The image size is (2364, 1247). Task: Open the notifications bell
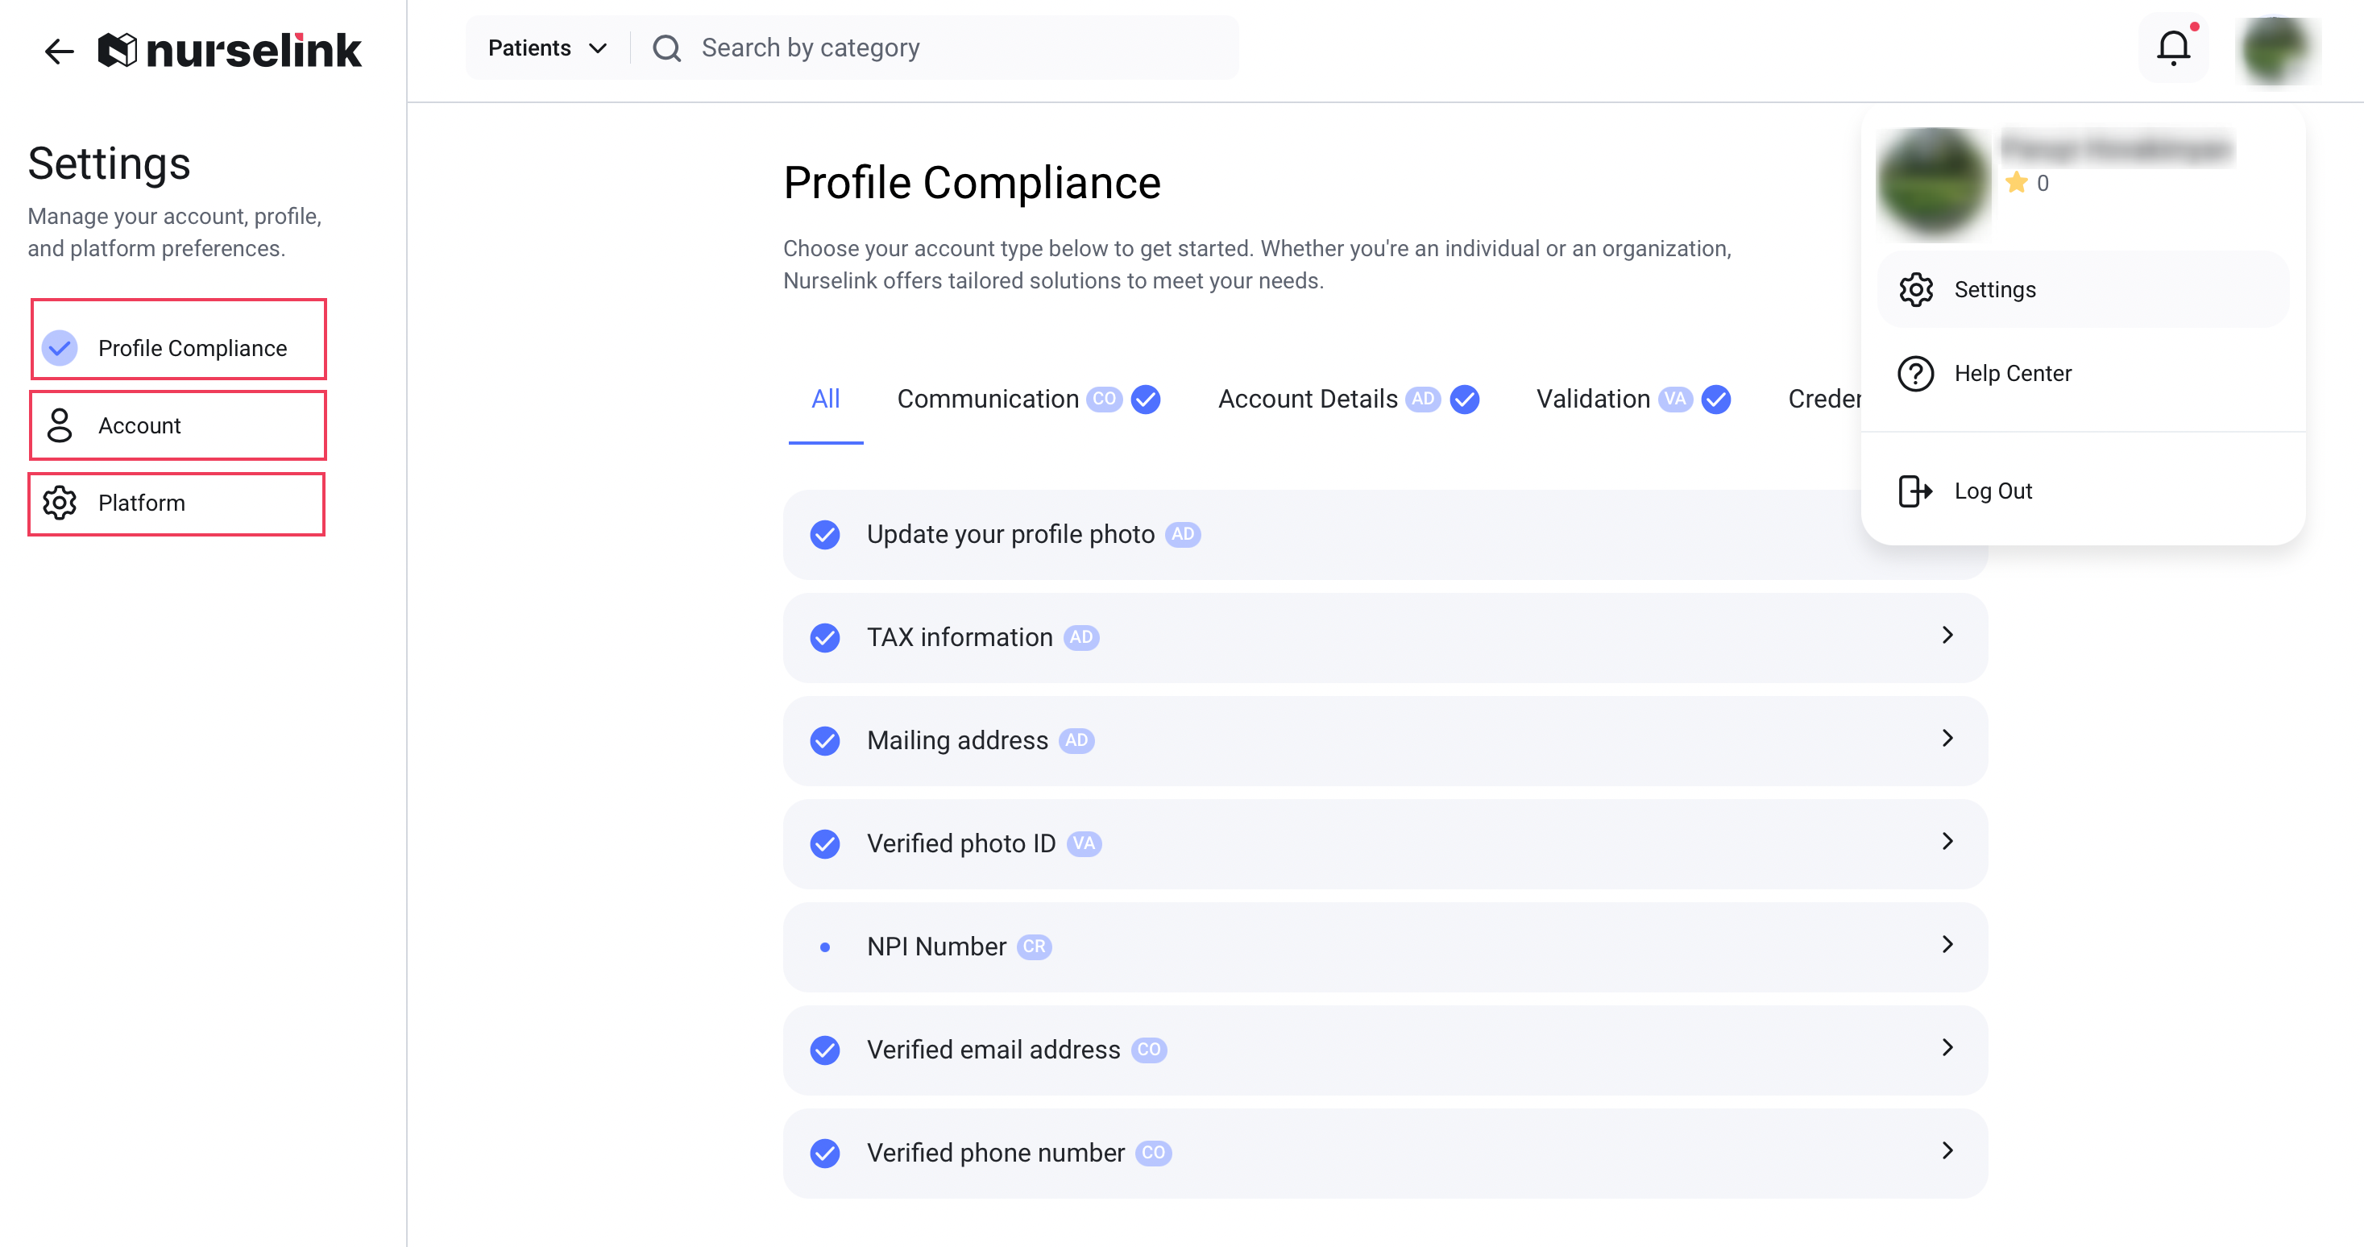[x=2172, y=48]
